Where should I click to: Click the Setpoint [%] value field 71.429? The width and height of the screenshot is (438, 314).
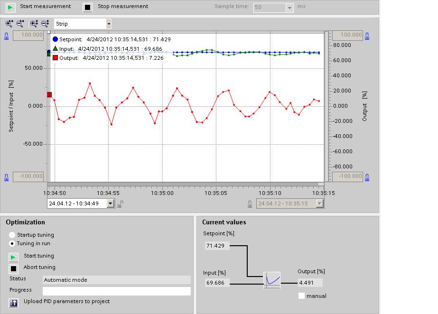(x=217, y=246)
